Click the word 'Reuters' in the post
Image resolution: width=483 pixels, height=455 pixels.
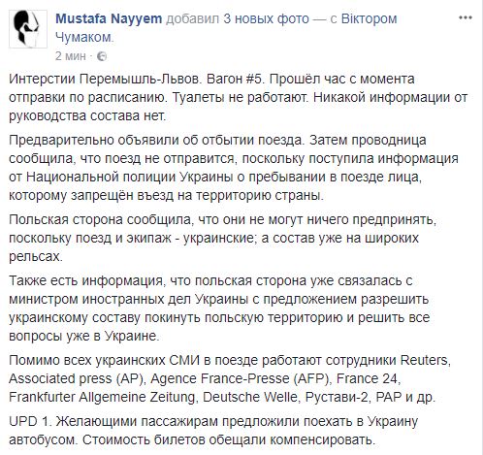(425, 360)
